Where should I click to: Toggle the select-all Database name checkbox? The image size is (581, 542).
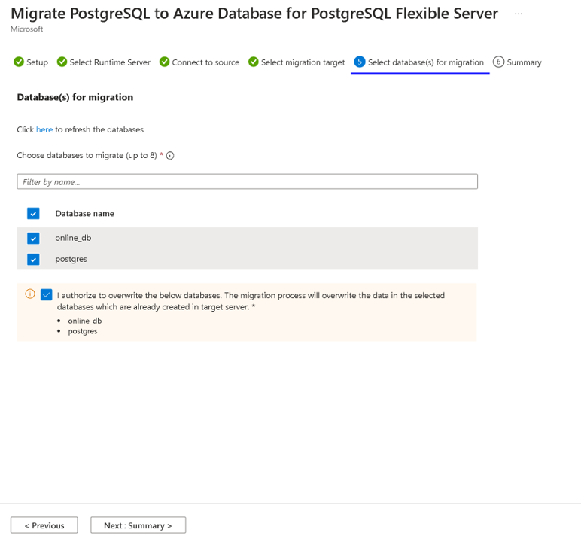pyautogui.click(x=33, y=214)
